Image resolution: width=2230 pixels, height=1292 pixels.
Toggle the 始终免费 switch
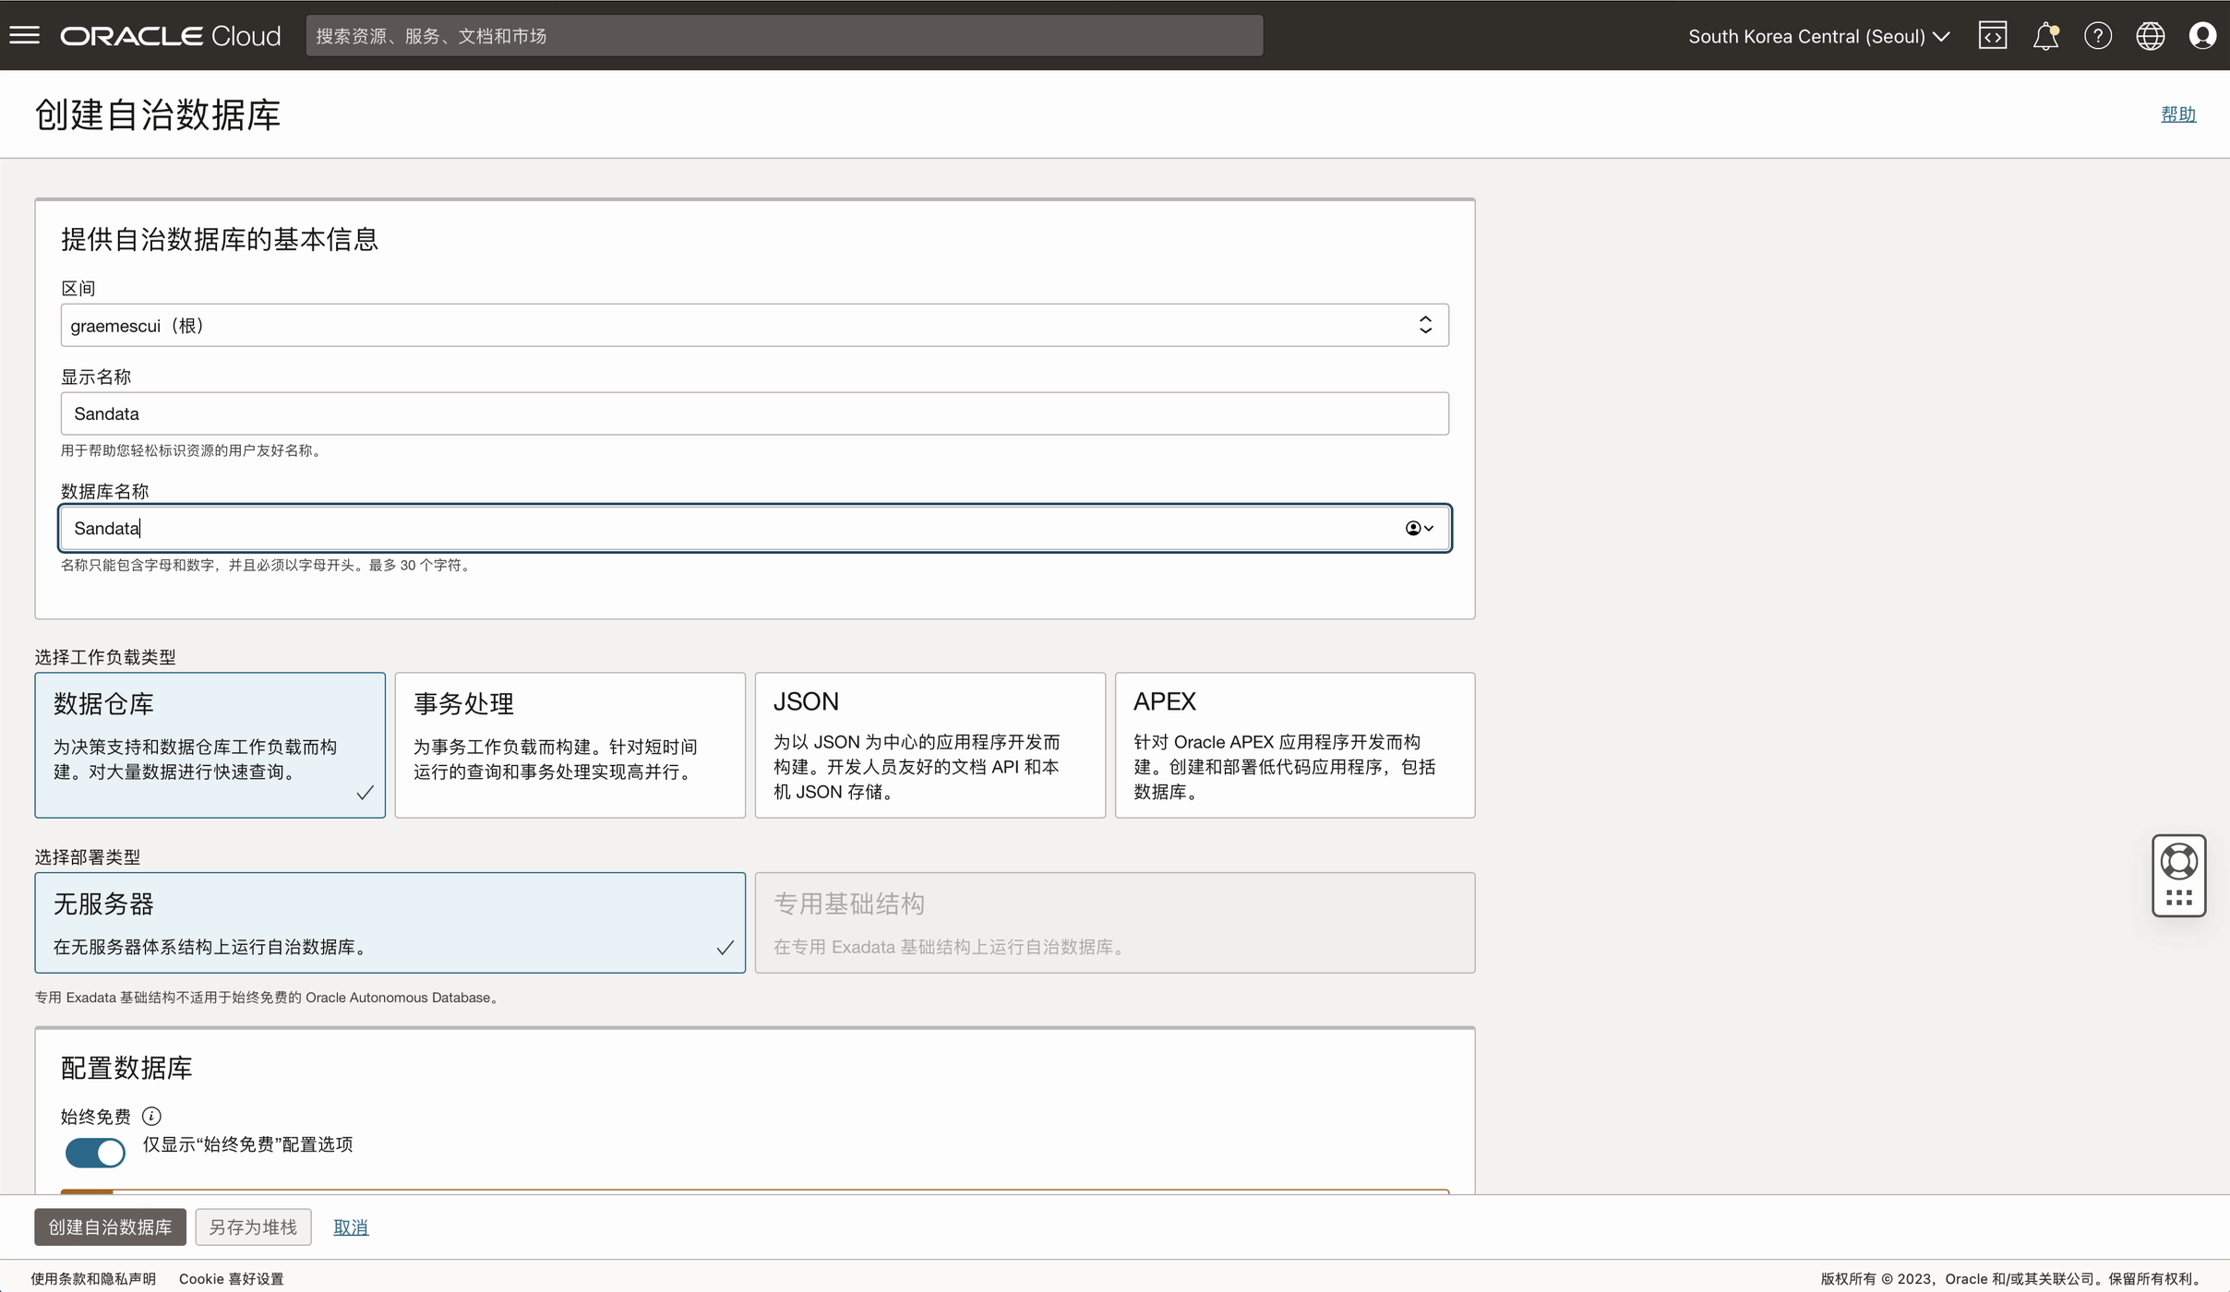coord(95,1153)
